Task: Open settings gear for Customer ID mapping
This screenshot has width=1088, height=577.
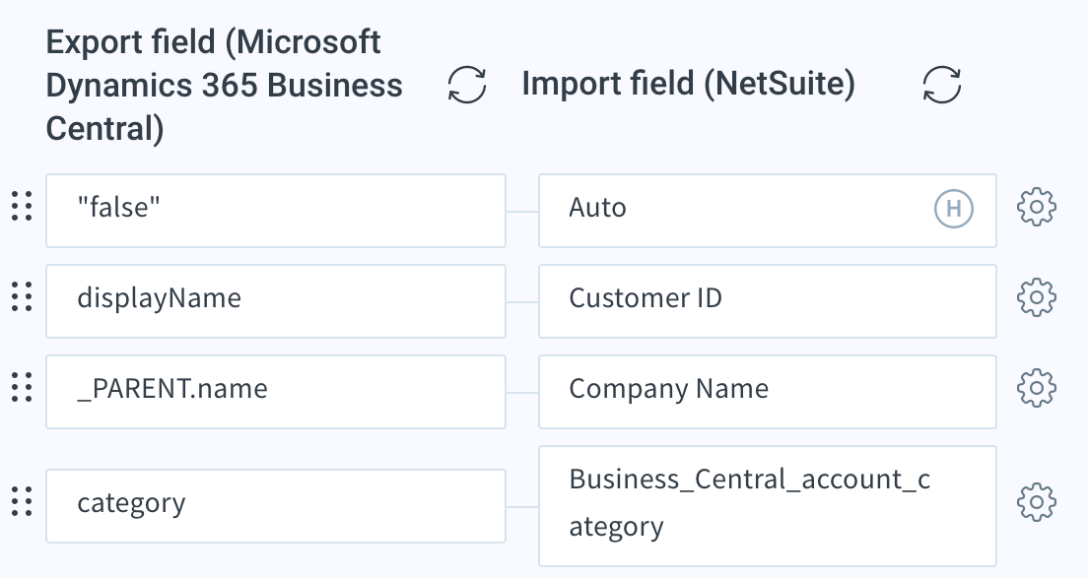Action: coord(1037,298)
